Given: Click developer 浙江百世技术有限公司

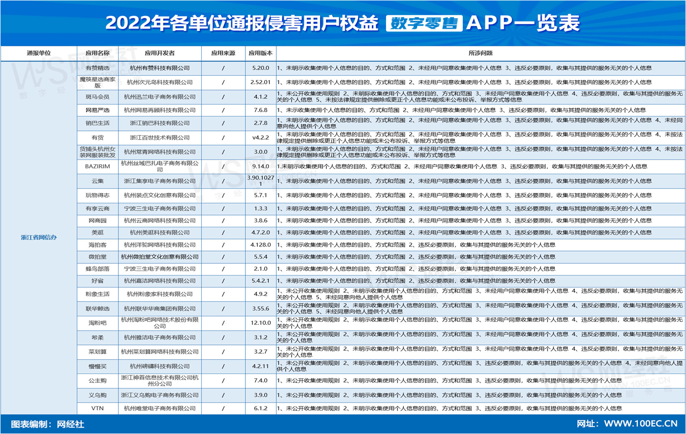Looking at the screenshot, I should [x=160, y=138].
